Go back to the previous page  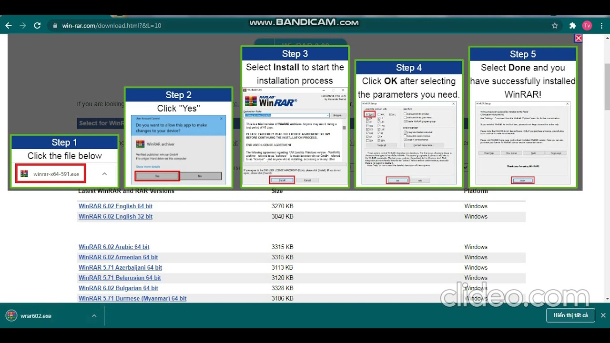8,26
